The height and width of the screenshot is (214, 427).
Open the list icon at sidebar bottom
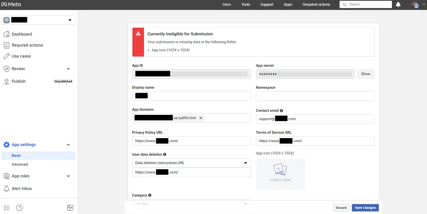tap(7, 208)
